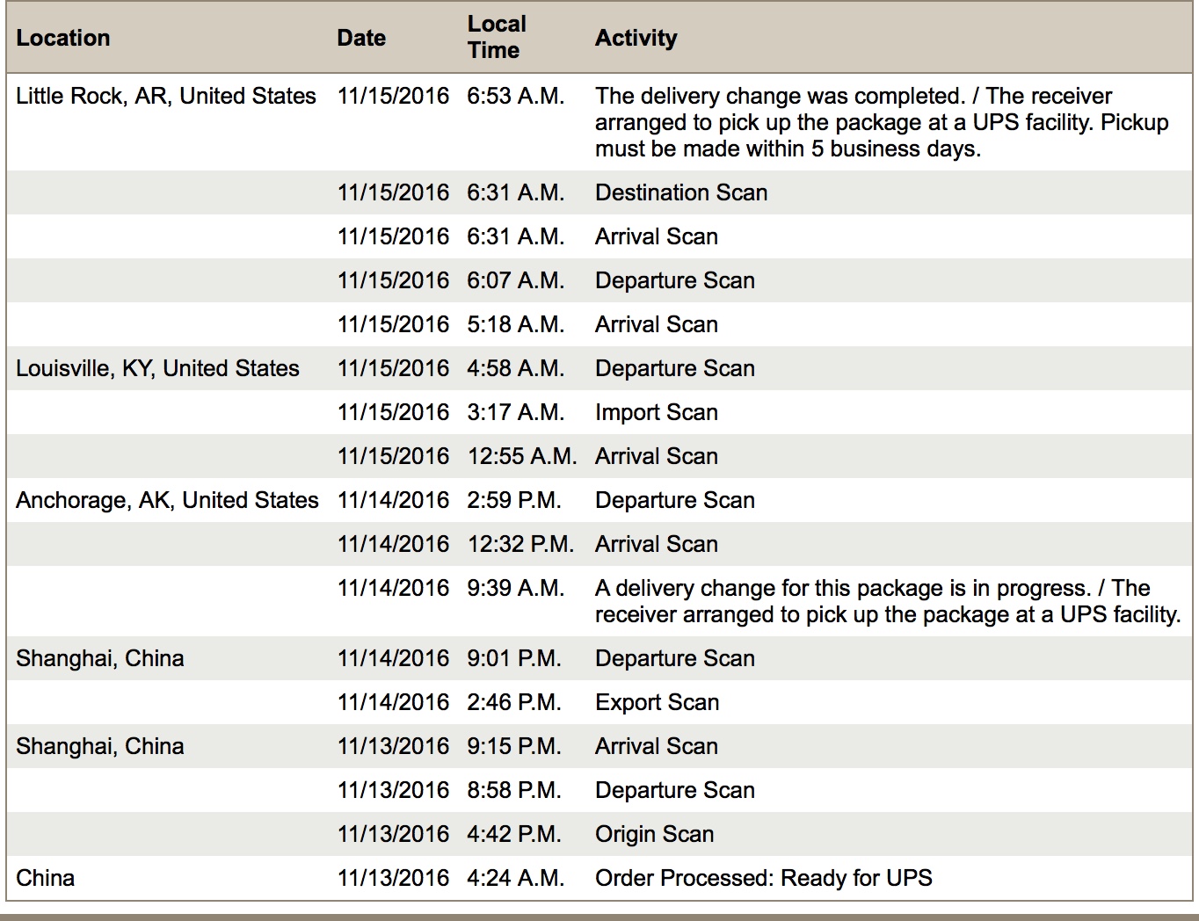Click the Activity column header
Screen dimensions: 1199x921
pyautogui.click(x=636, y=38)
